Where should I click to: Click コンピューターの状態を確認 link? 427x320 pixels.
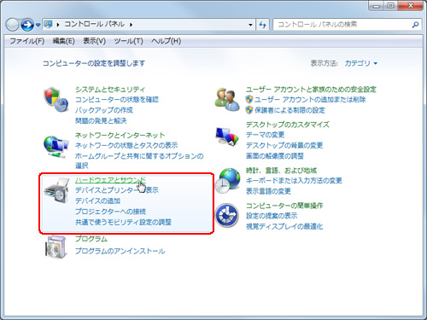tap(117, 100)
